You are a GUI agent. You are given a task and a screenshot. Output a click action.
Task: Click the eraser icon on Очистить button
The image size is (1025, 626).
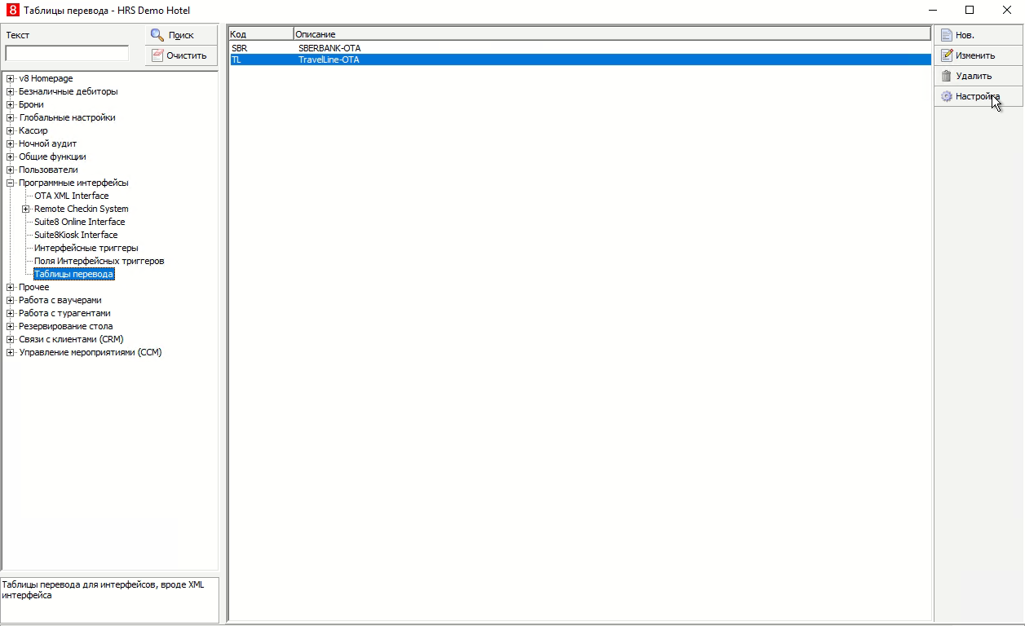[x=157, y=55]
